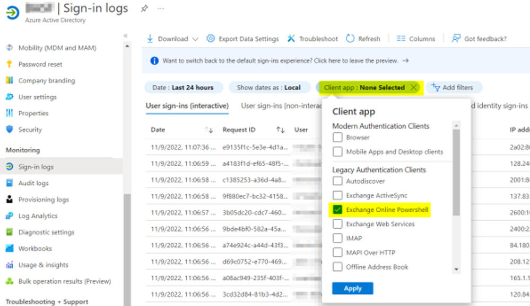Check the MAPI Over HTTP checkbox
Image resolution: width=530 pixels, height=306 pixels.
337,253
